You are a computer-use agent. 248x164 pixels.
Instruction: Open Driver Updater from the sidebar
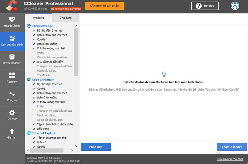(12, 60)
